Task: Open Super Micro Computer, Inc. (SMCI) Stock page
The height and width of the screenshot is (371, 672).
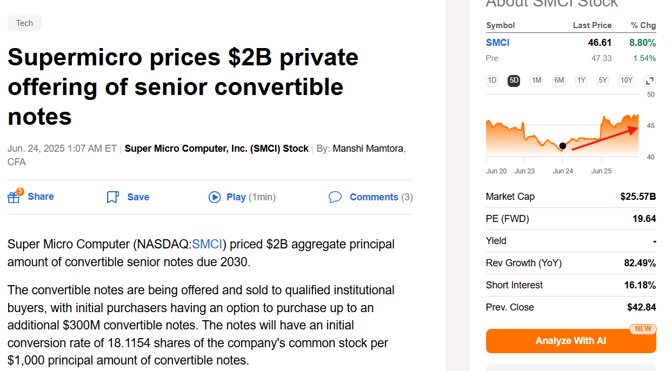Action: click(x=216, y=148)
